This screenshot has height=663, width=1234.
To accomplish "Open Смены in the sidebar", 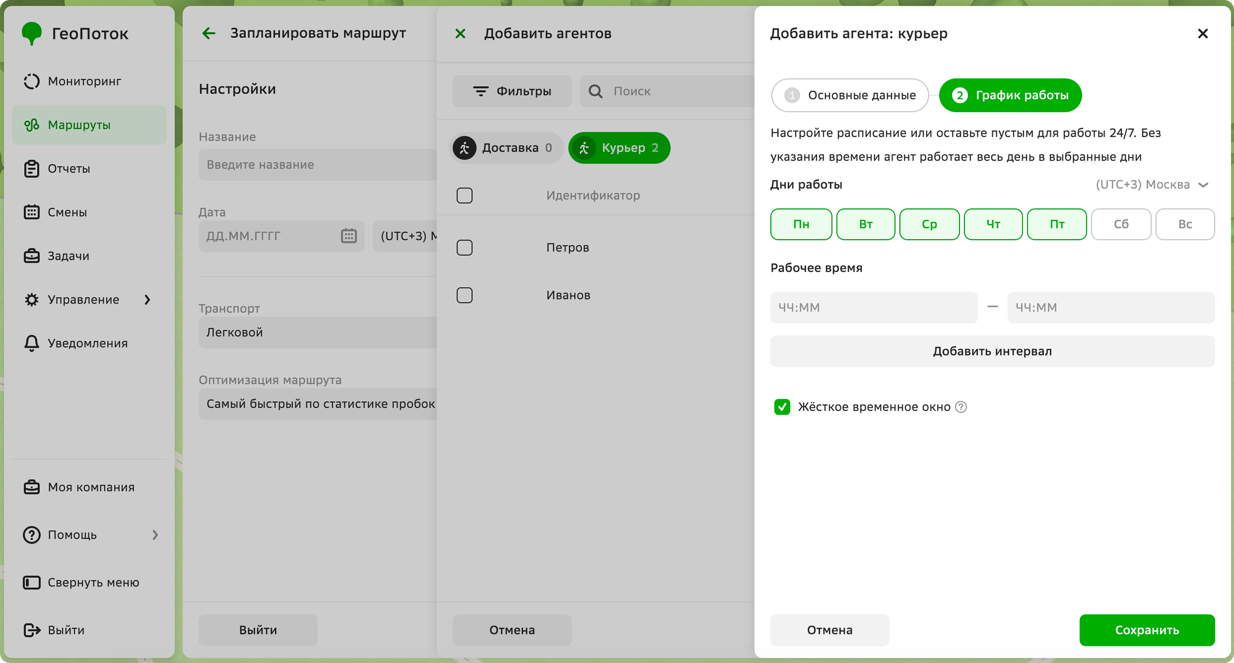I will tap(89, 212).
